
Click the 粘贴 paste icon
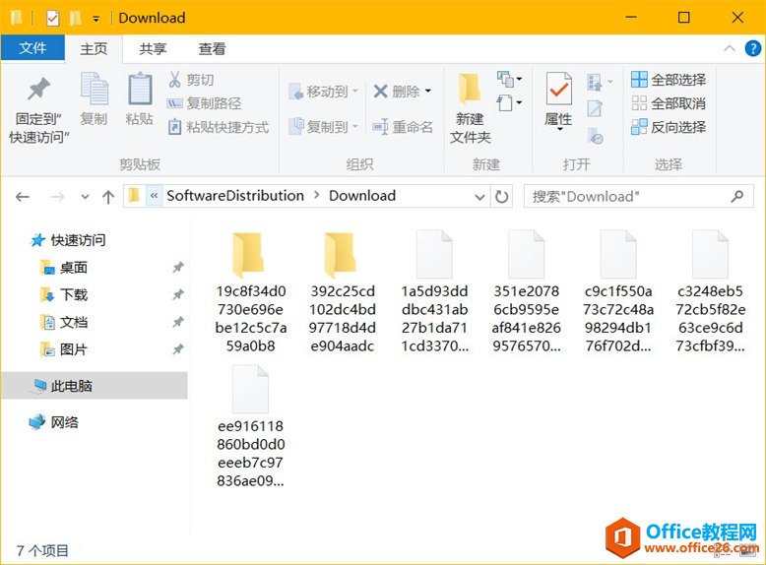[139, 91]
